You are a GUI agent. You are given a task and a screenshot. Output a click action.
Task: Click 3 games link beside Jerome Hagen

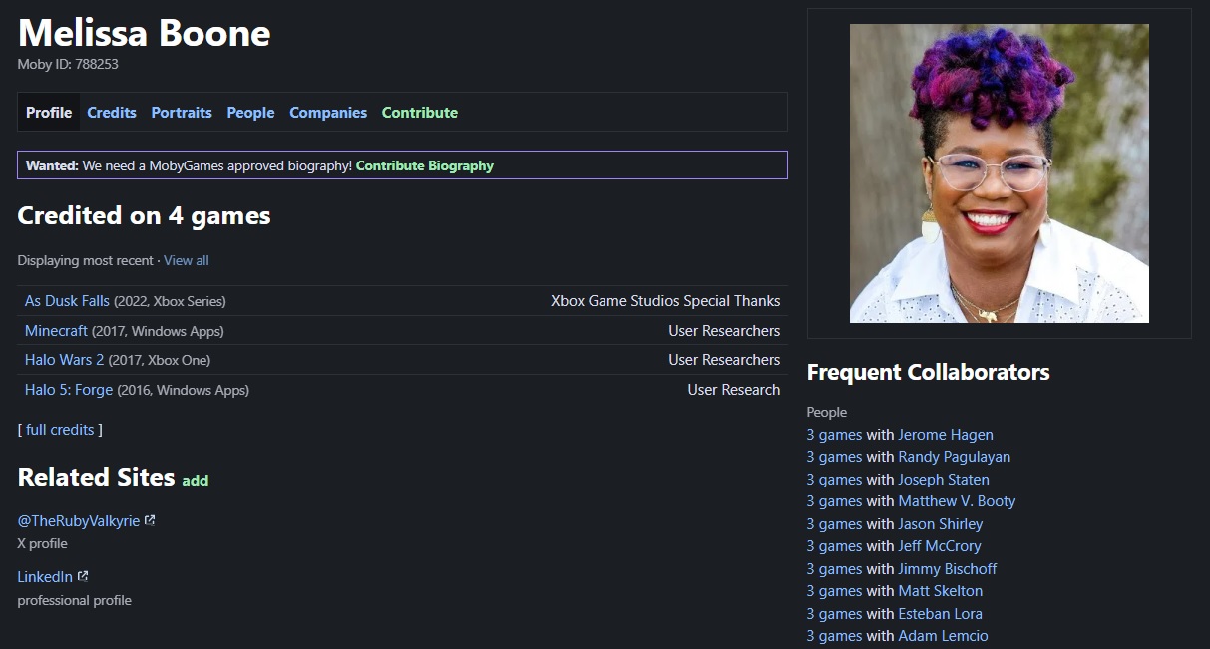834,435
